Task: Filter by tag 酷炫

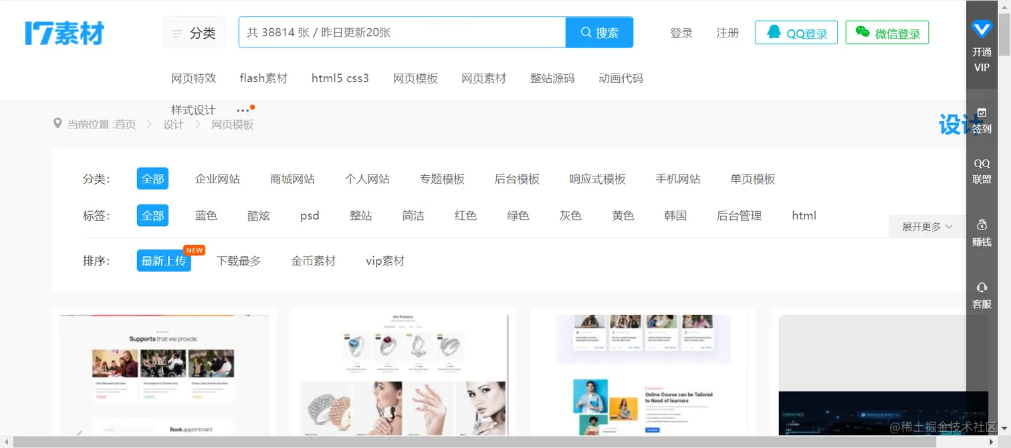Action: point(259,216)
